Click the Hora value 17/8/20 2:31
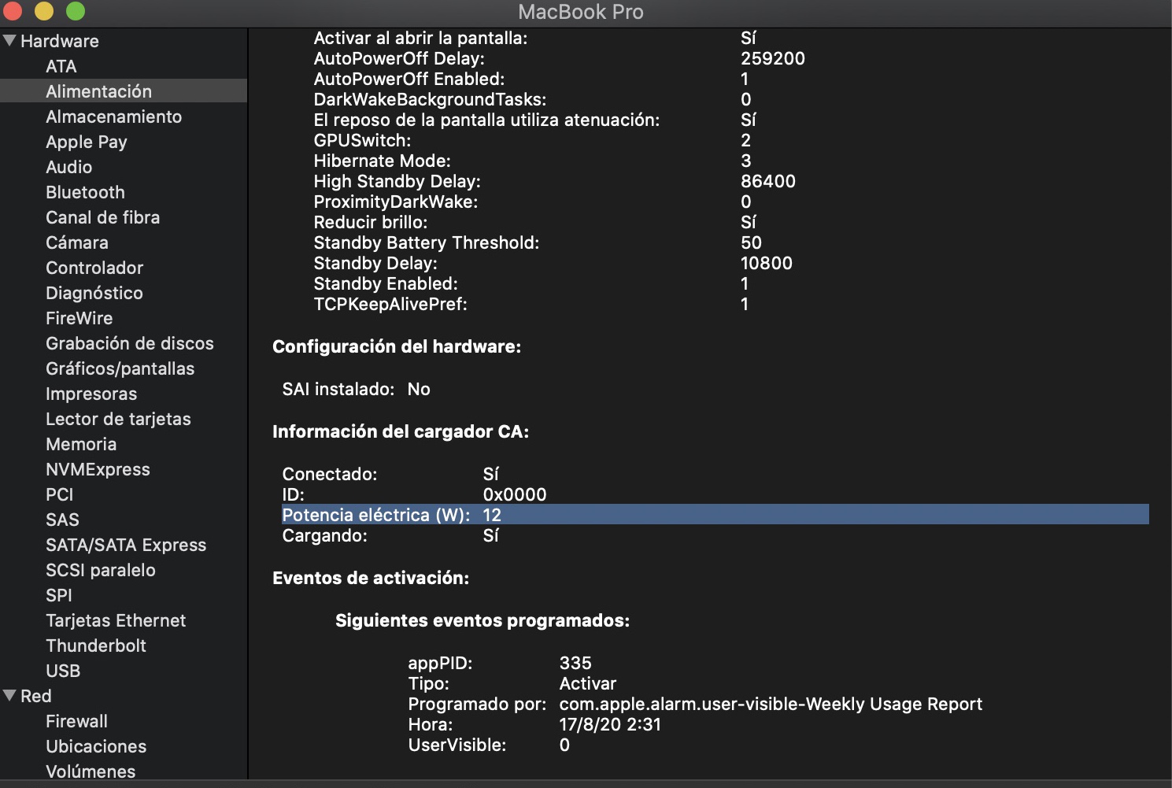Screen dimensions: 1172x788 coord(611,724)
